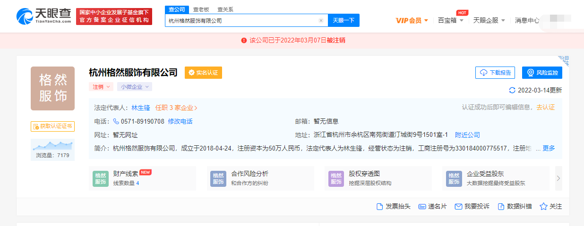This screenshot has height=226, width=584.
Task: Click the phone icon beside 0571-89190708
Action: pos(116,121)
